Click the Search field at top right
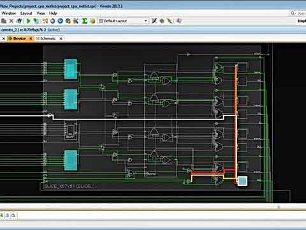The image size is (306, 230). [298, 13]
